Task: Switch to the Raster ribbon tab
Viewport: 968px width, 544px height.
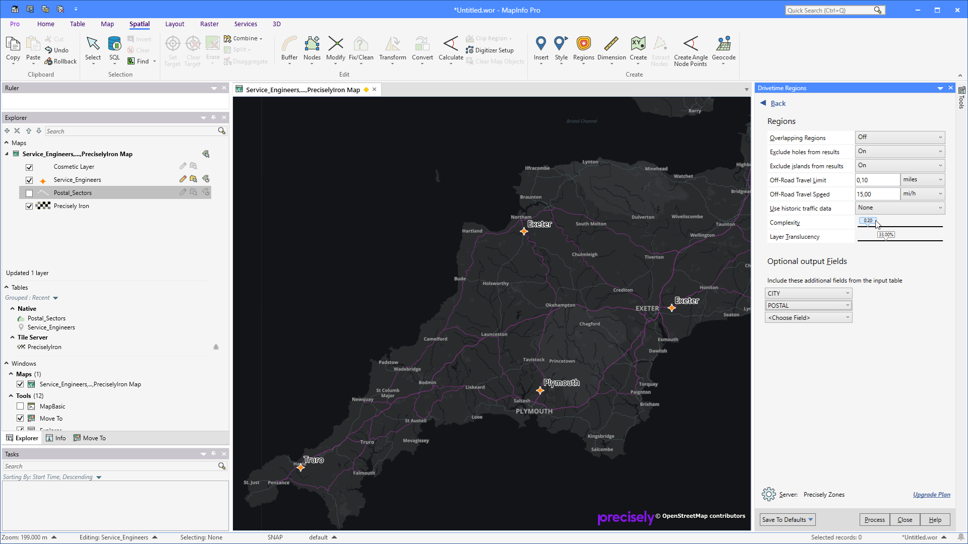Action: click(209, 24)
